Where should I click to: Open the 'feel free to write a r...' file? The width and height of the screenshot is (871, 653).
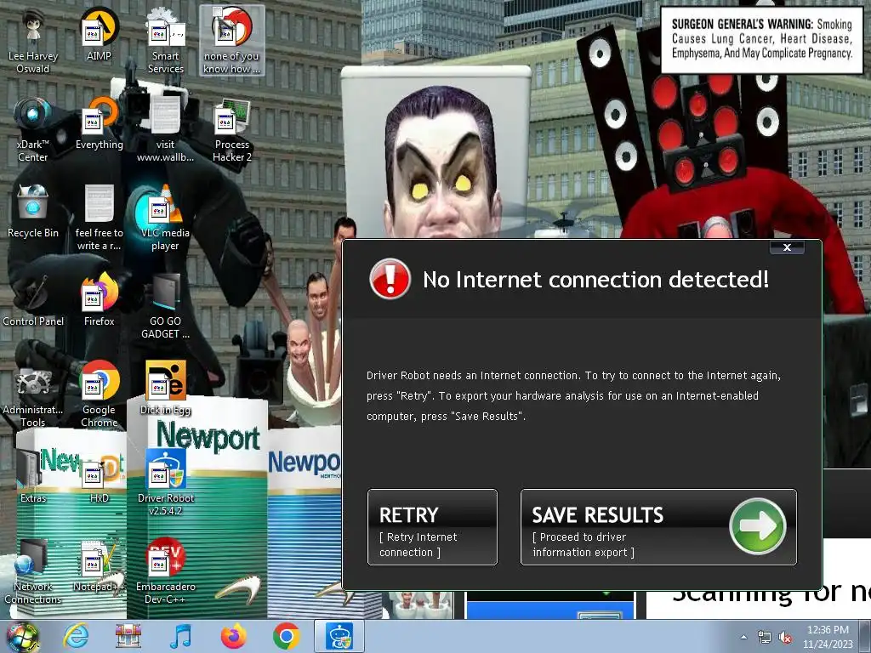tap(99, 219)
